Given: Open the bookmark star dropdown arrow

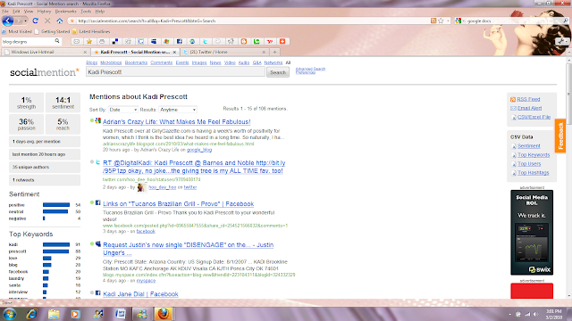Looking at the screenshot, I should coord(448,21).
